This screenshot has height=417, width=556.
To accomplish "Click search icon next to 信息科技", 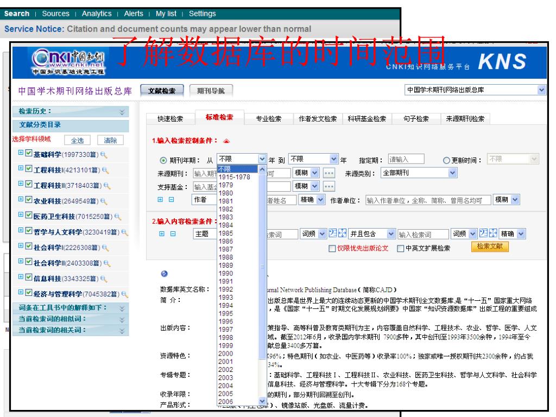I will point(104,279).
